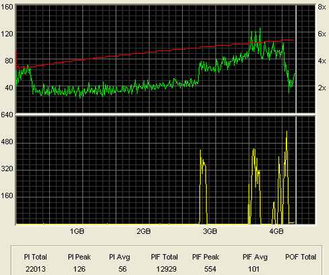Click the 640 label on the PIF axis
The height and width of the screenshot is (275, 329).
7,115
